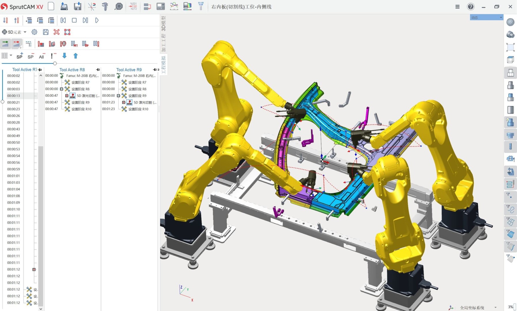Toggle the red dashed arrow toolpath button
The width and height of the screenshot is (517, 311).
(17, 44)
